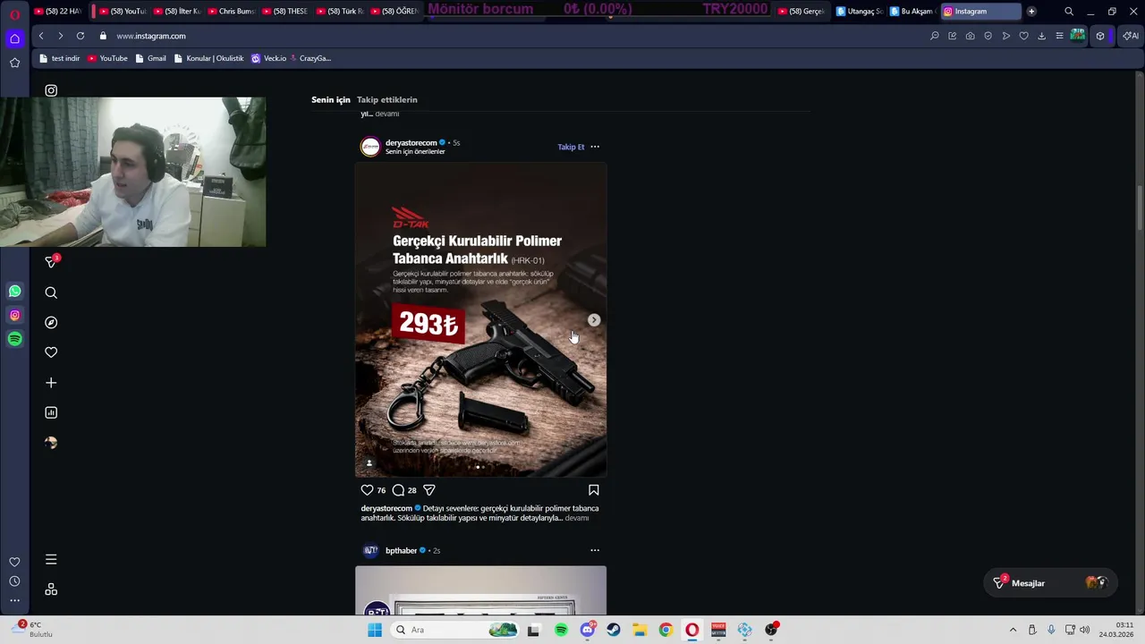The height and width of the screenshot is (644, 1145).
Task: Show hidden system tray icons
Action: click(x=1013, y=630)
